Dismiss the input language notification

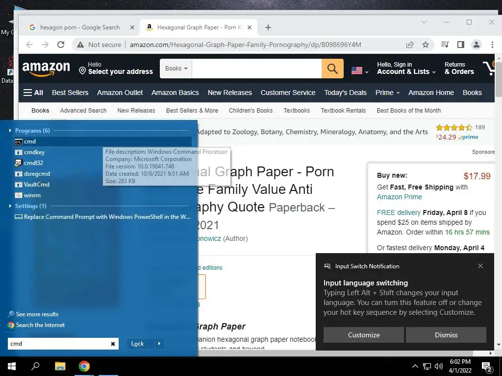pos(446,335)
